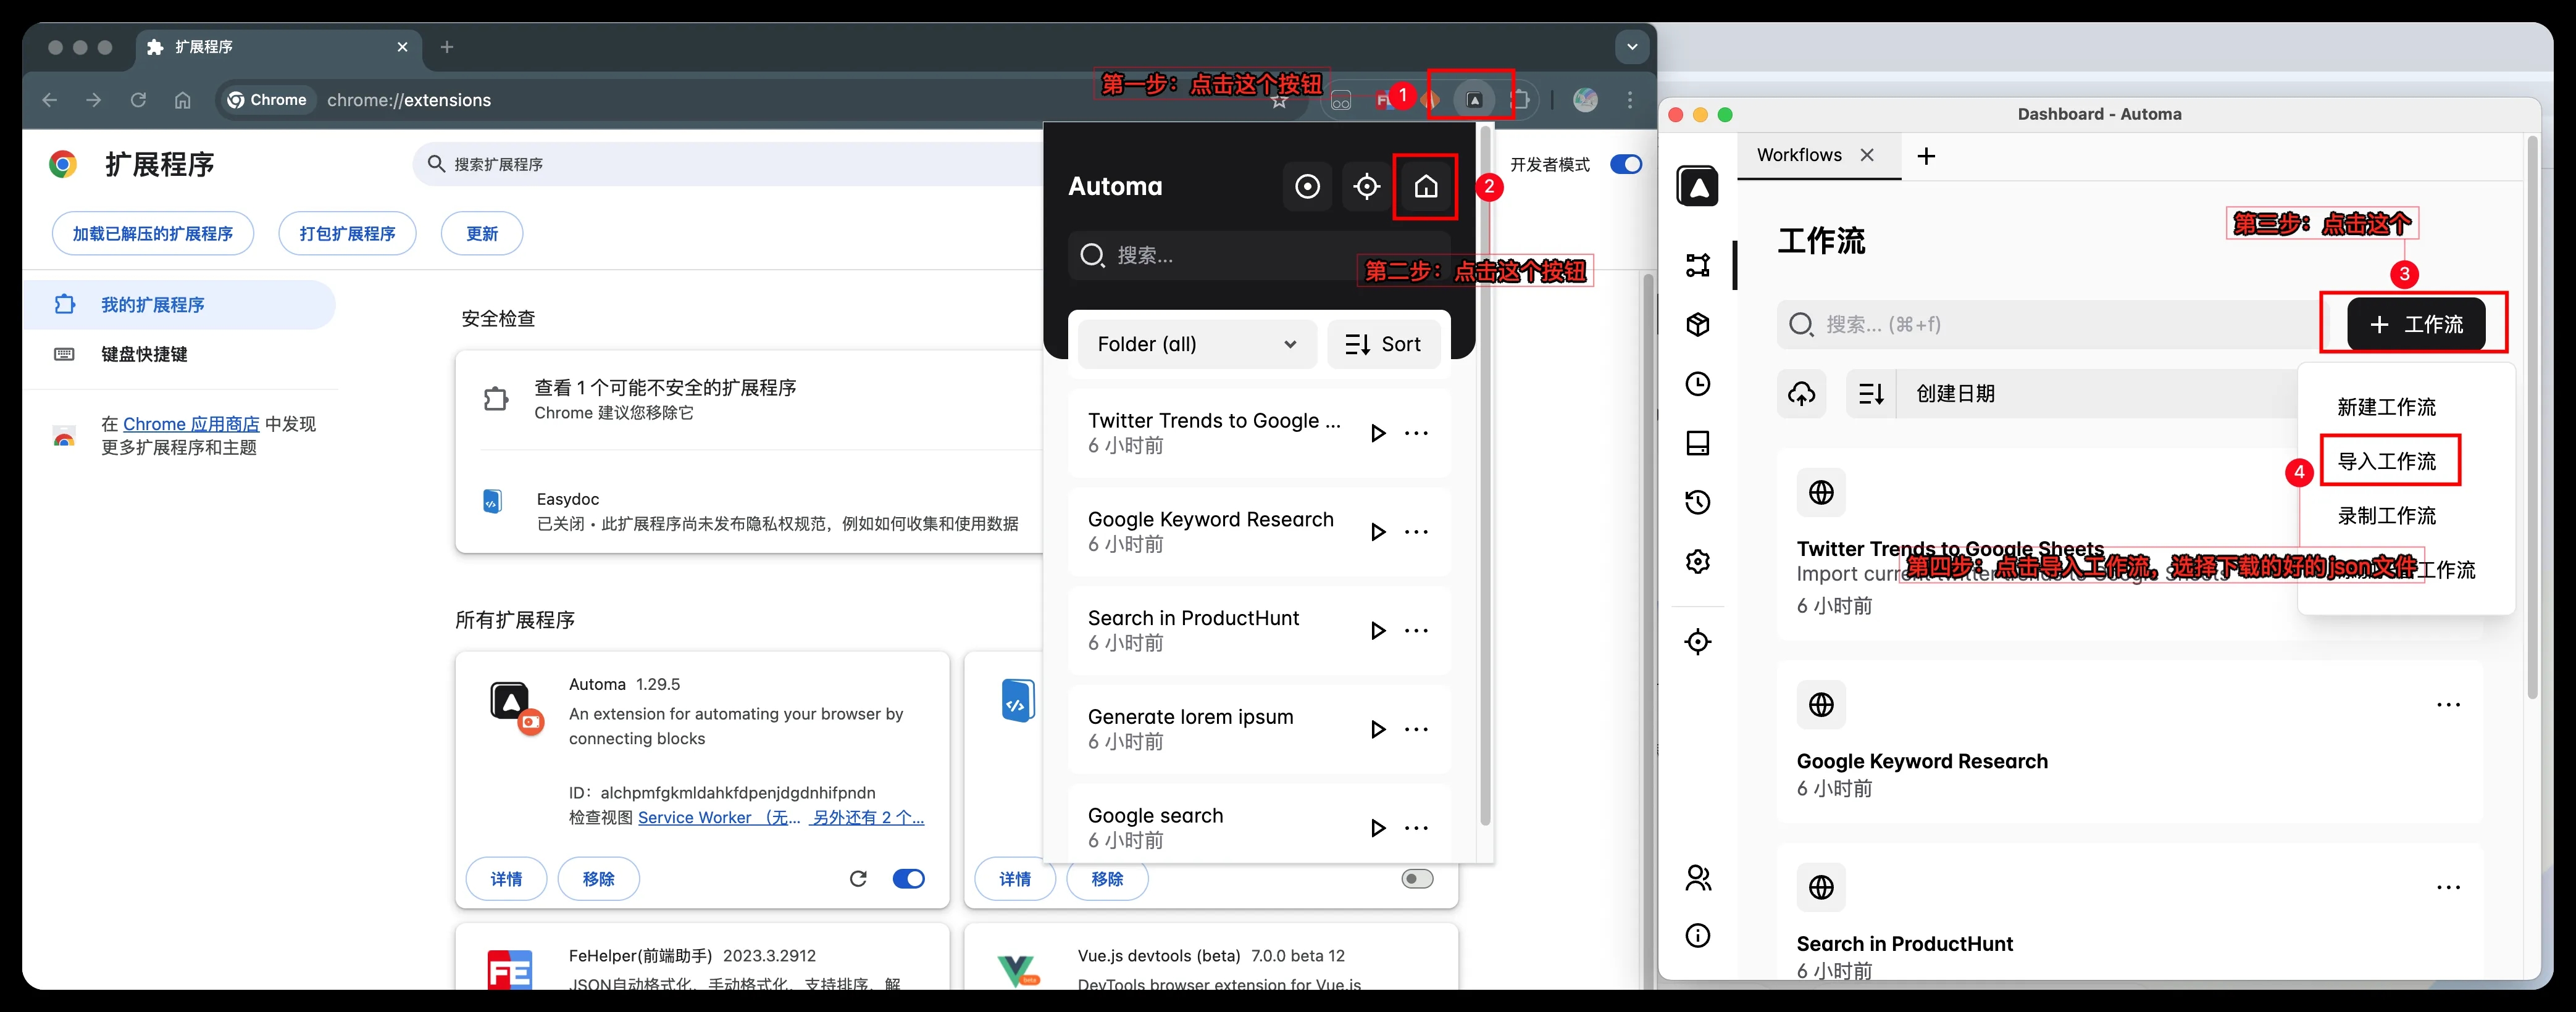The width and height of the screenshot is (2576, 1012).
Task: Toggle developer mode switch off
Action: point(1625,164)
